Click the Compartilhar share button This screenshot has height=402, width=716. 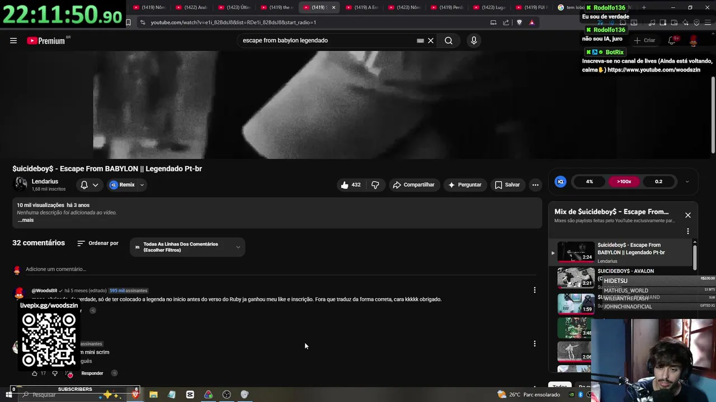(x=413, y=185)
